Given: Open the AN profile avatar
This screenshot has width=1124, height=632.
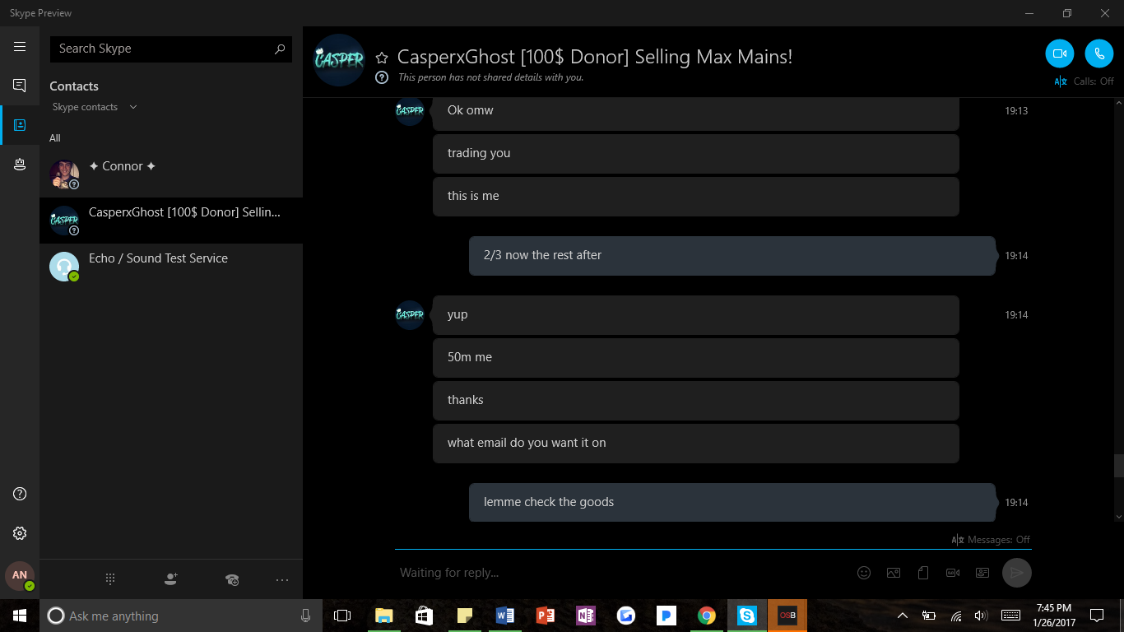Looking at the screenshot, I should point(20,576).
